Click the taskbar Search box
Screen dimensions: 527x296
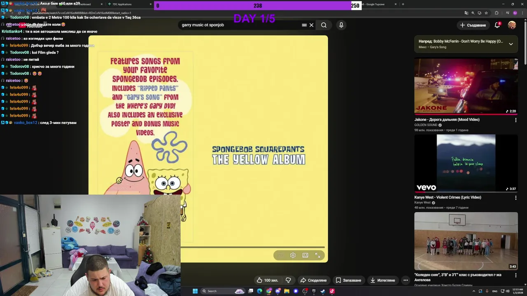(223, 291)
